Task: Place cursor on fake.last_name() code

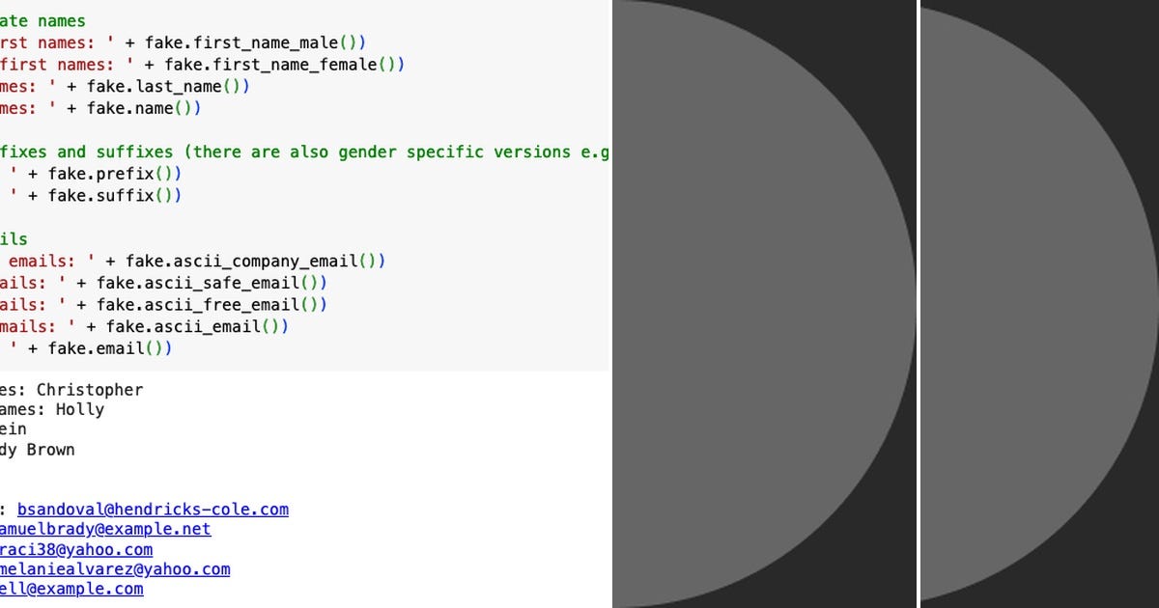Action: tap(169, 86)
